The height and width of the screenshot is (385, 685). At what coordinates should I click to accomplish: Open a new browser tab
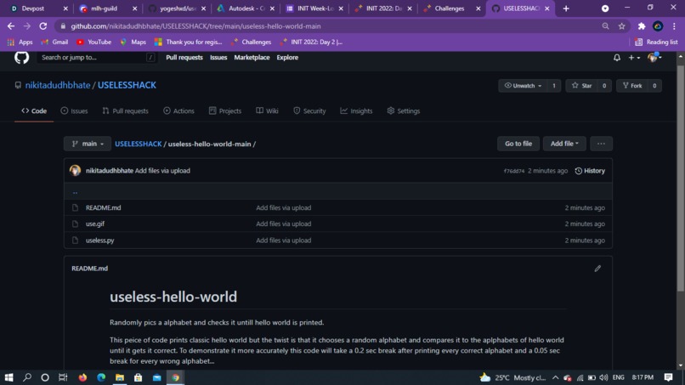pyautogui.click(x=566, y=8)
